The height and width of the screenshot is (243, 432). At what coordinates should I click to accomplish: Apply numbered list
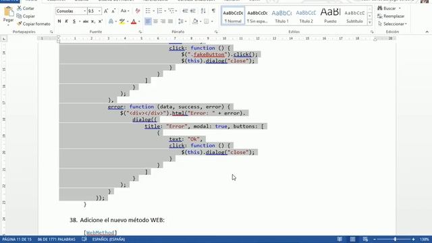(159, 11)
